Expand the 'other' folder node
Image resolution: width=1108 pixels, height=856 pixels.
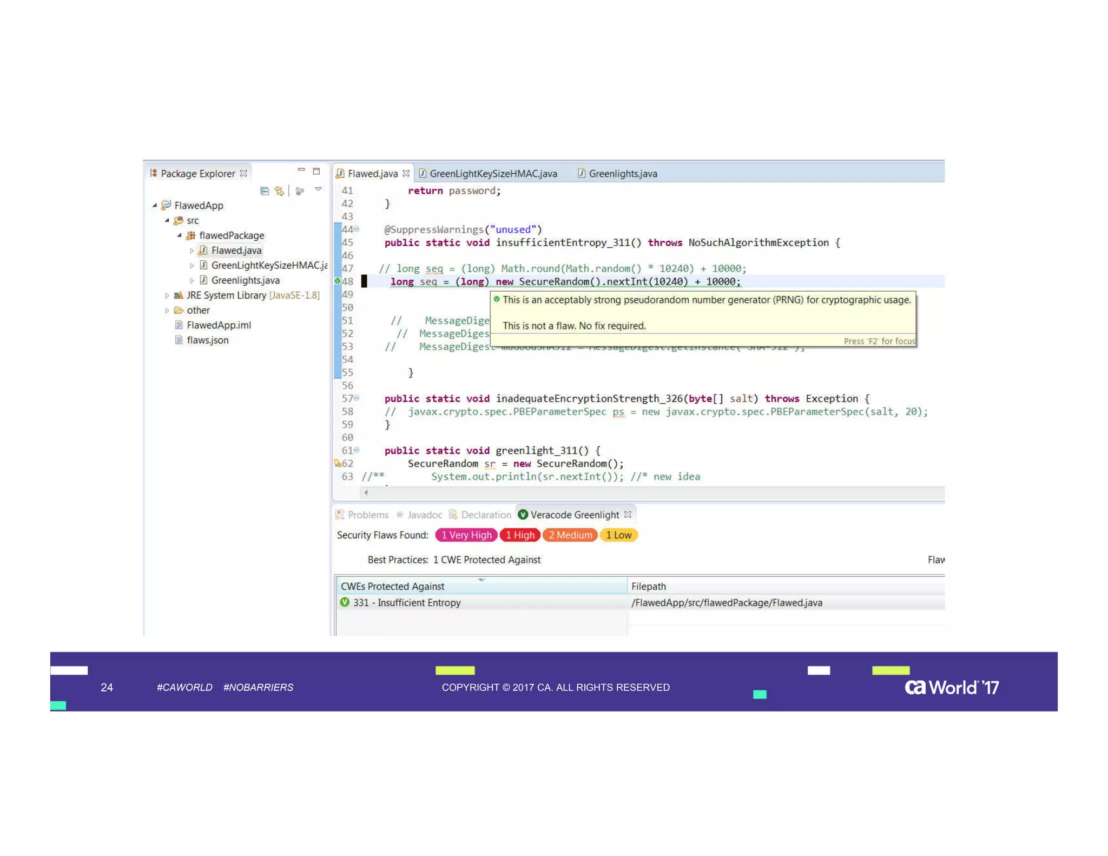[x=167, y=311]
